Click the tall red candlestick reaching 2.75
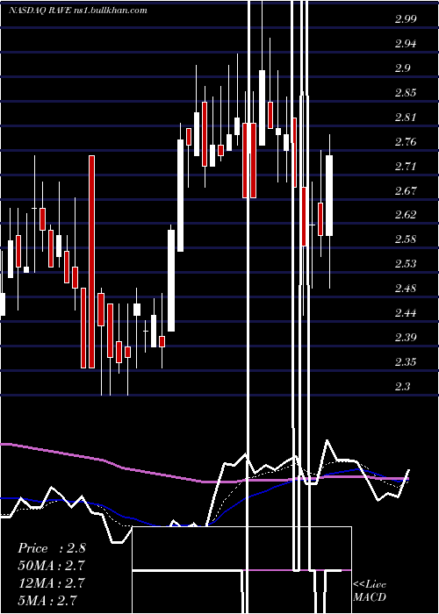The image size is (439, 614). click(x=91, y=261)
